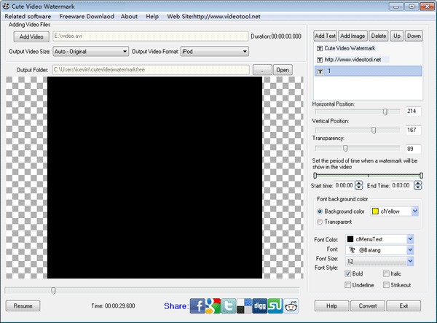Screen dimensions: 437x323
Task: Share via the Twitter bird icon
Action: tap(229, 306)
